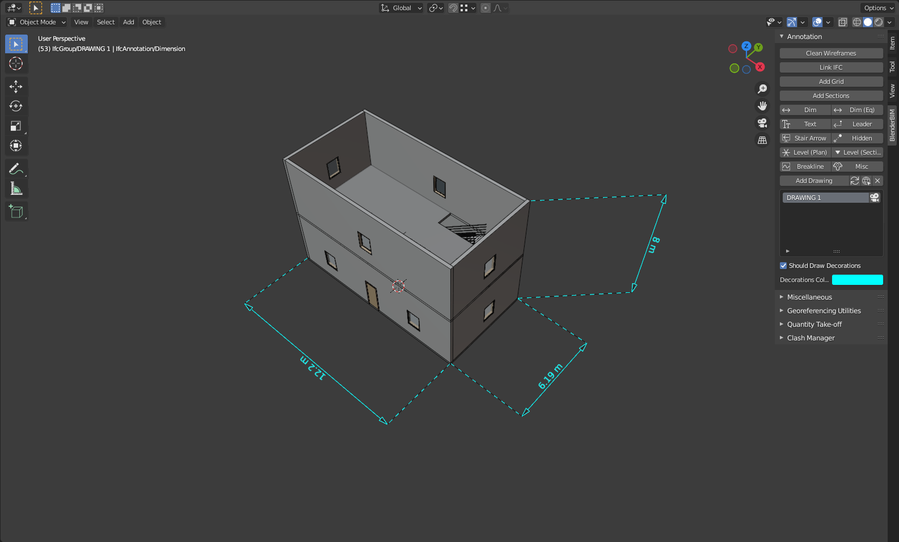Image resolution: width=899 pixels, height=542 pixels.
Task: Pick the Scale tool
Action: pos(16,126)
